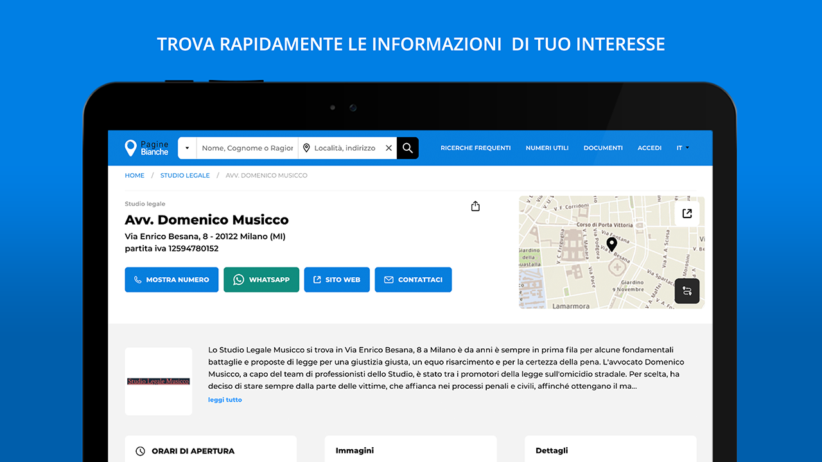Viewport: 822px width, 462px height.
Task: Open the Pagine Bianche logo homepage
Action: pos(146,148)
